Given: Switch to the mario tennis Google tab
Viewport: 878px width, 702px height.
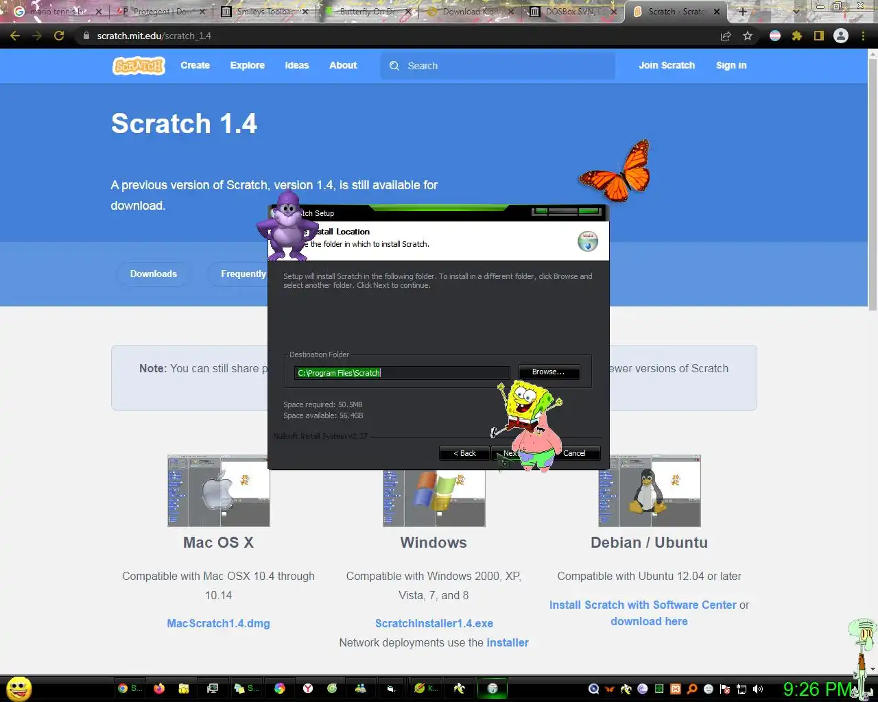Looking at the screenshot, I should pyautogui.click(x=58, y=12).
